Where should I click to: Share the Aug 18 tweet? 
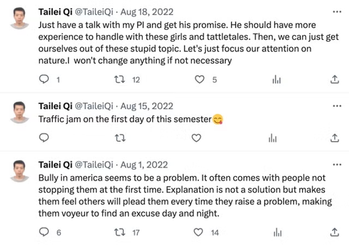(334, 80)
